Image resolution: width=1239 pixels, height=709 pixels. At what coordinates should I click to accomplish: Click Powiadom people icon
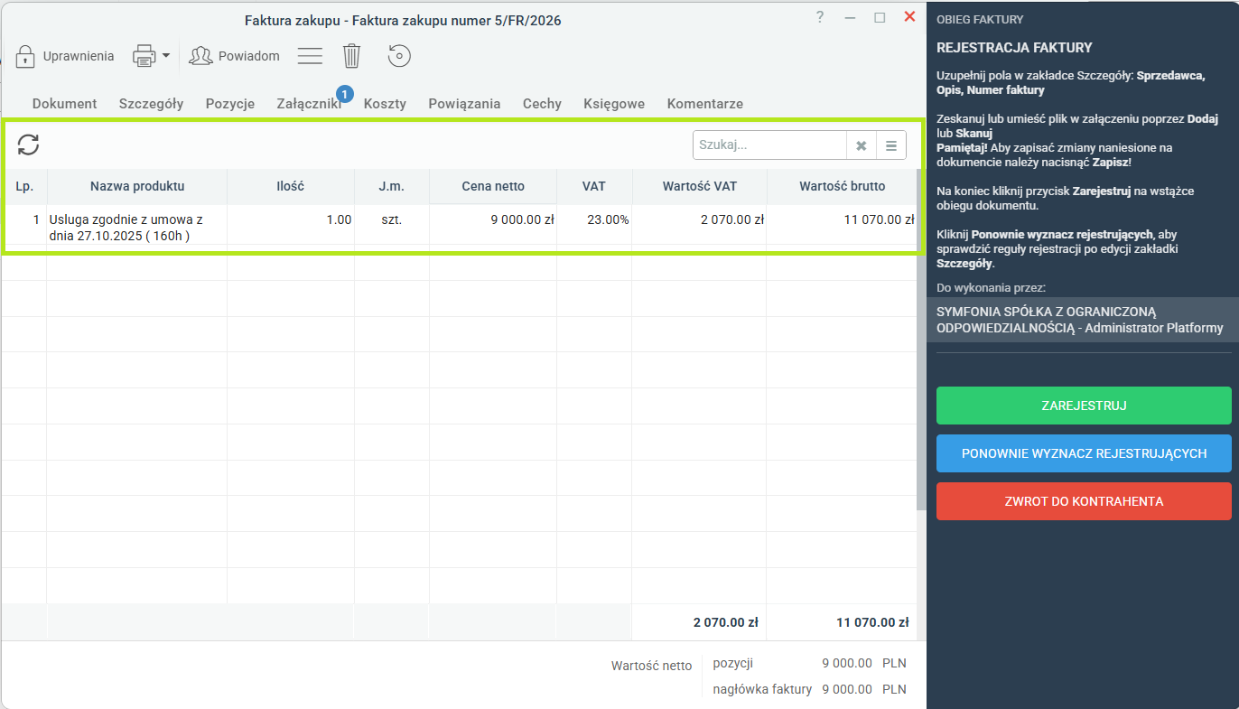(200, 56)
